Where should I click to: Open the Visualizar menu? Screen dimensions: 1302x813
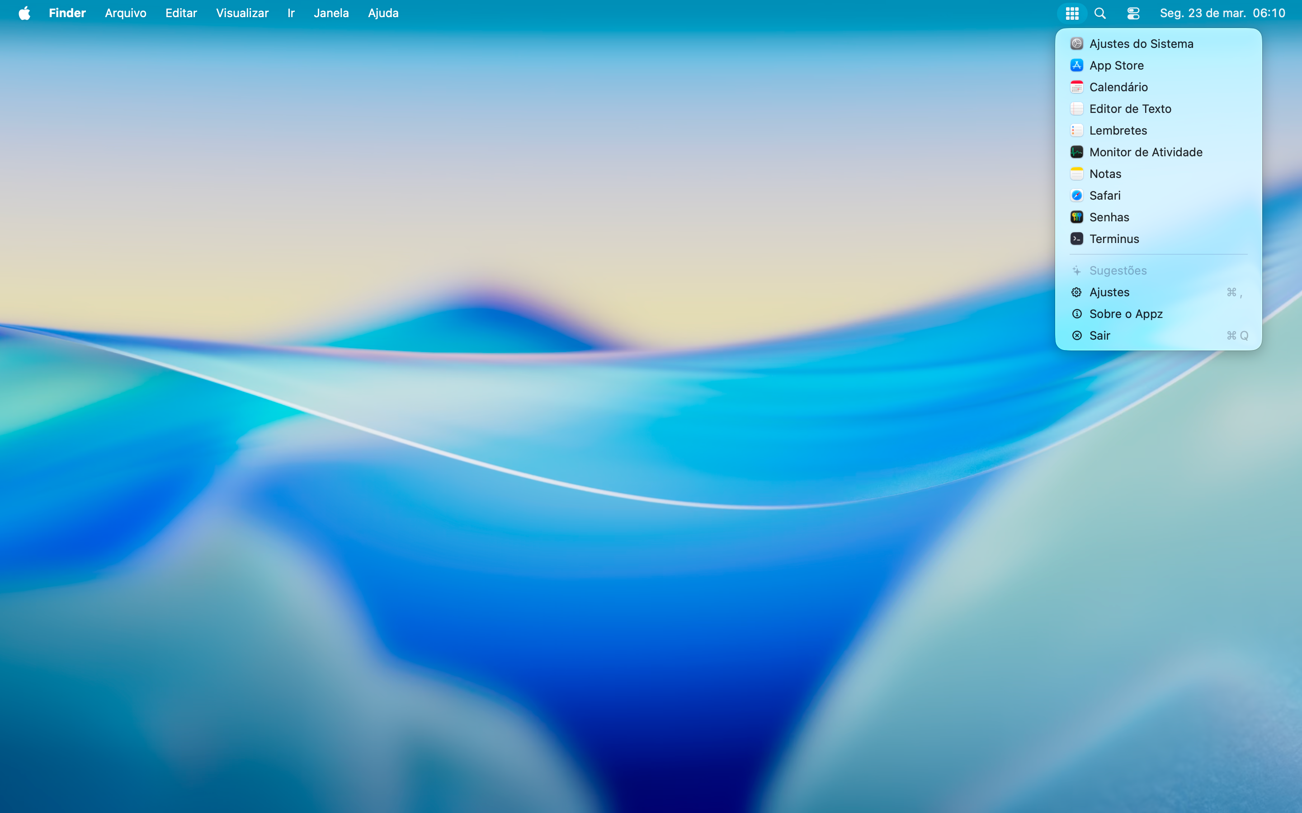(242, 14)
